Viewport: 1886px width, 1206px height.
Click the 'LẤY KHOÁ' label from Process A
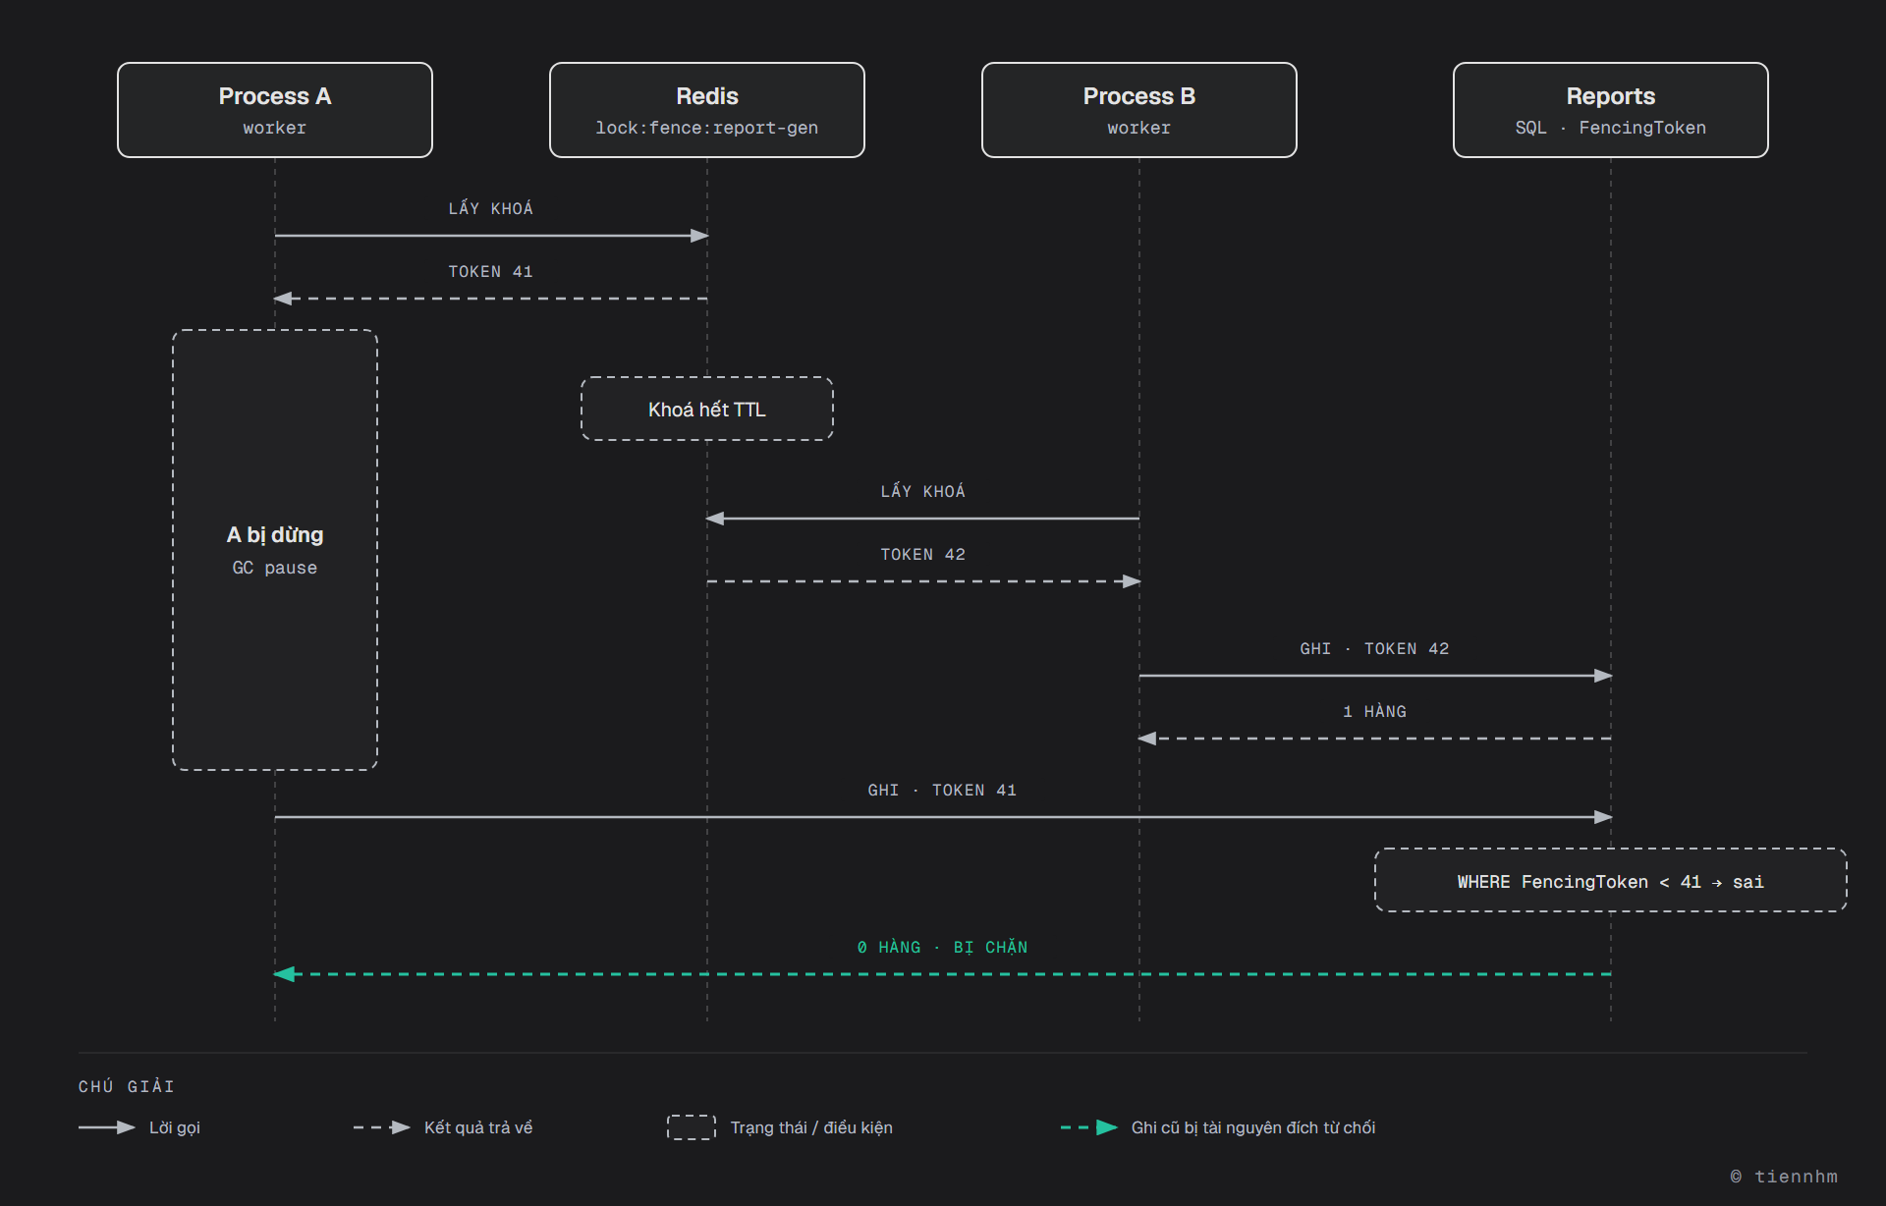click(490, 208)
